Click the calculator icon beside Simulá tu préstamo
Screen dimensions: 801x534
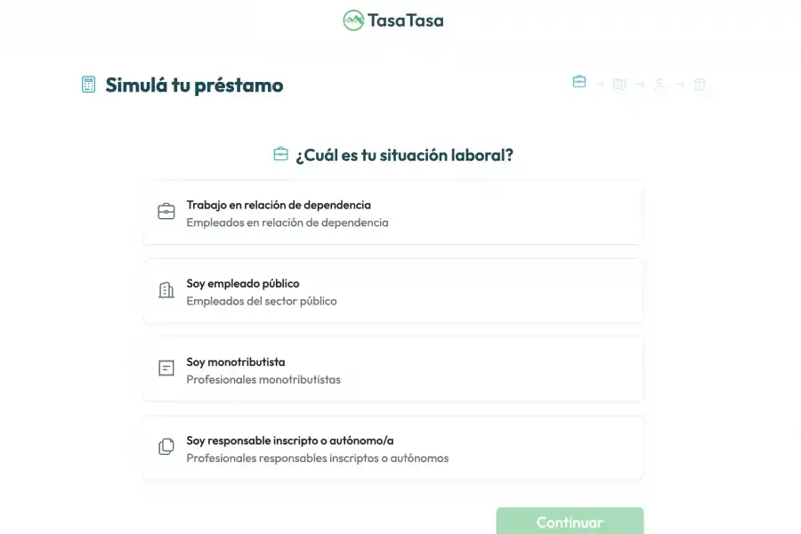point(88,84)
